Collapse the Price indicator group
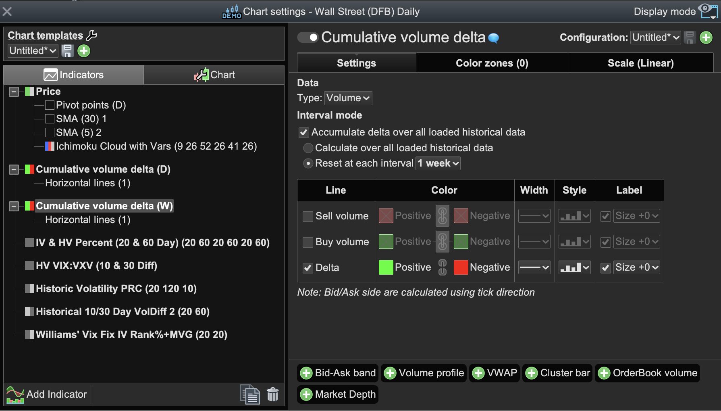The width and height of the screenshot is (721, 411). 14,92
